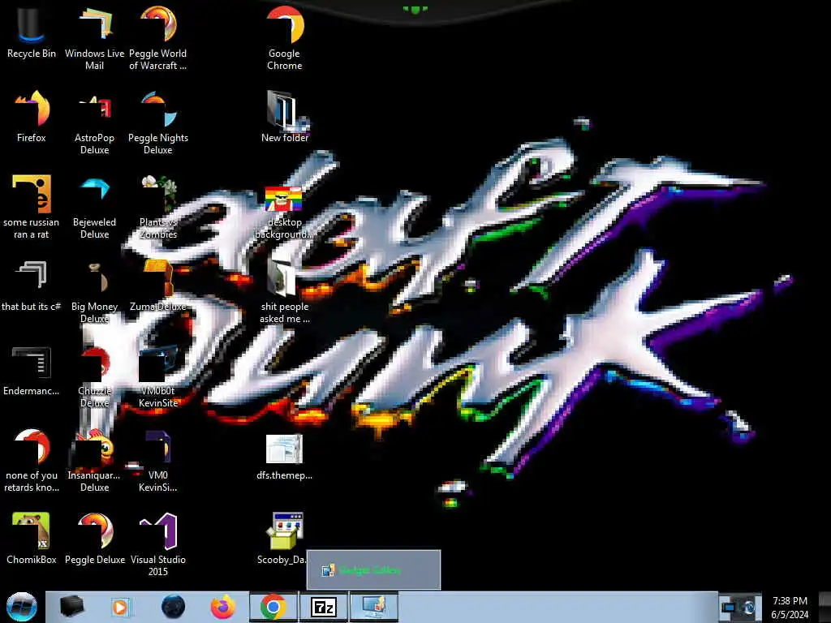Screen dimensions: 831x623
Task: Launch Firefox from the taskbar
Action: 223,607
